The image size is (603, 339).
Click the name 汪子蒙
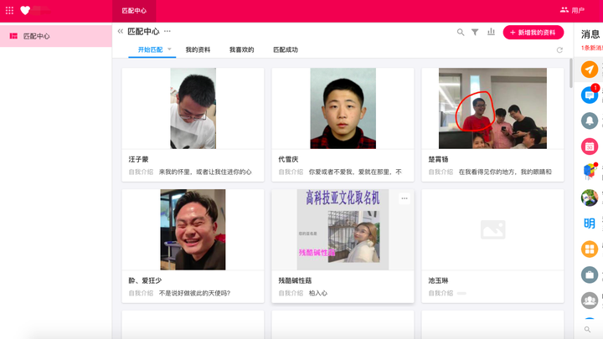point(138,159)
